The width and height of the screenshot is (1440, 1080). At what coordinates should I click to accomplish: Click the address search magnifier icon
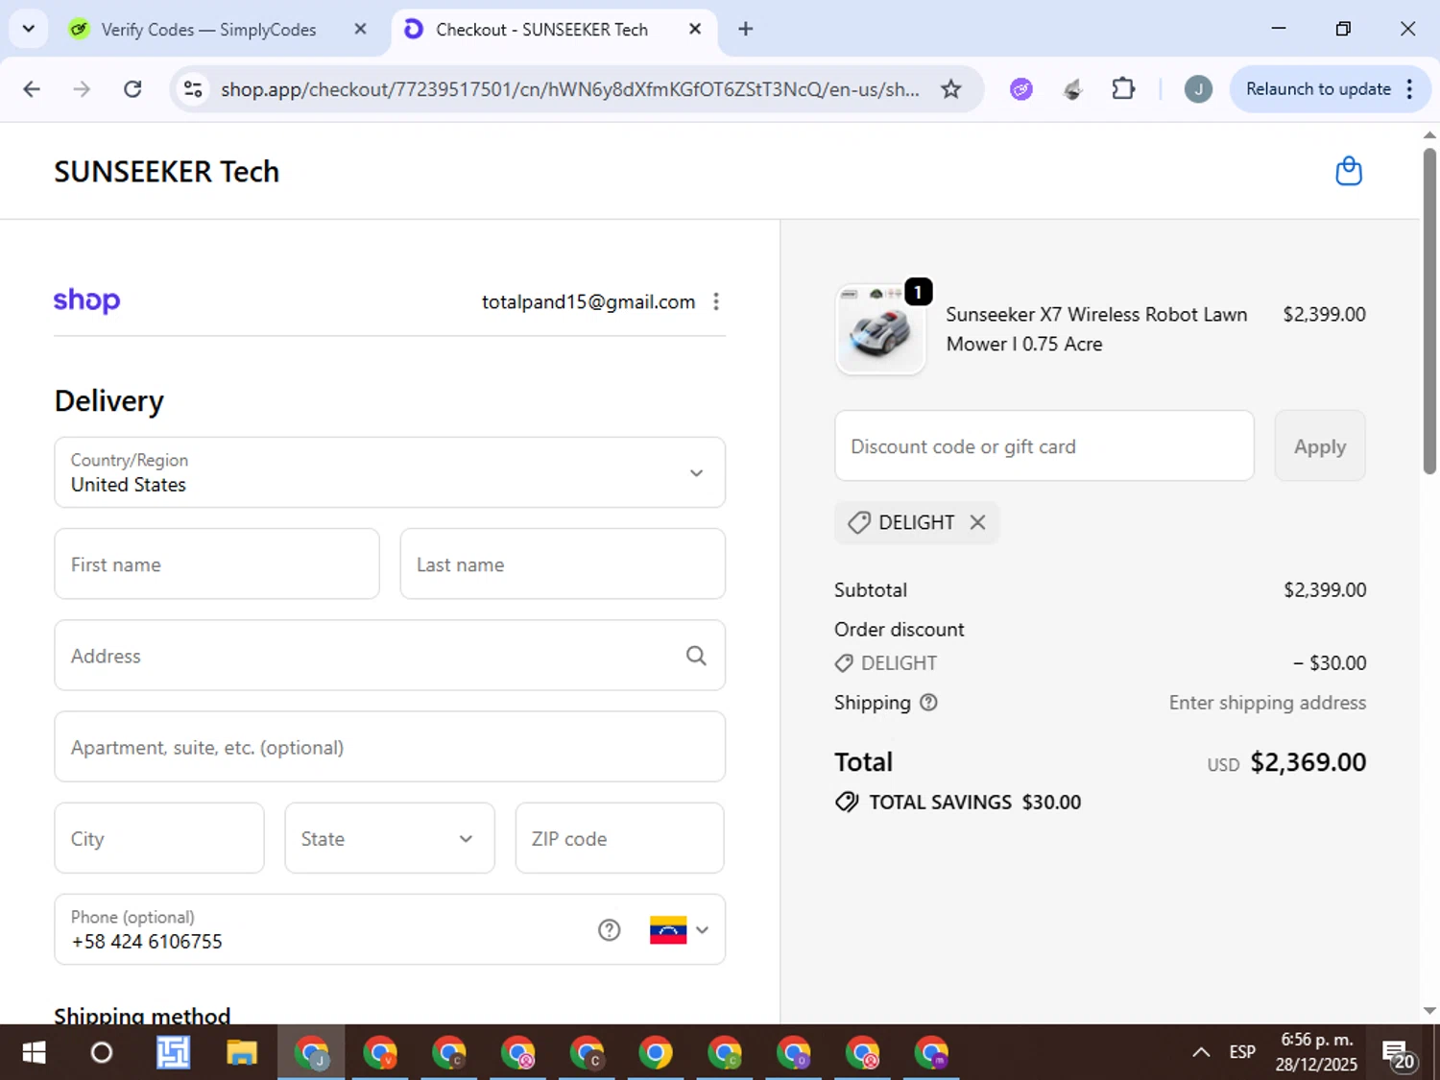point(696,656)
